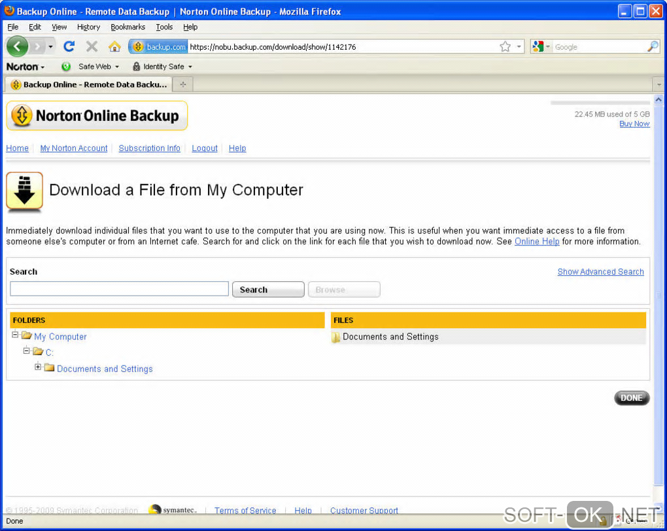
Task: Select the C: drive in tree
Action: (x=49, y=352)
